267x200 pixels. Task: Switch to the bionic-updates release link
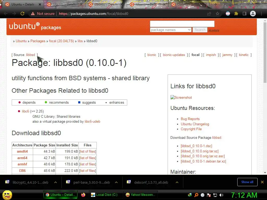pos(174,55)
